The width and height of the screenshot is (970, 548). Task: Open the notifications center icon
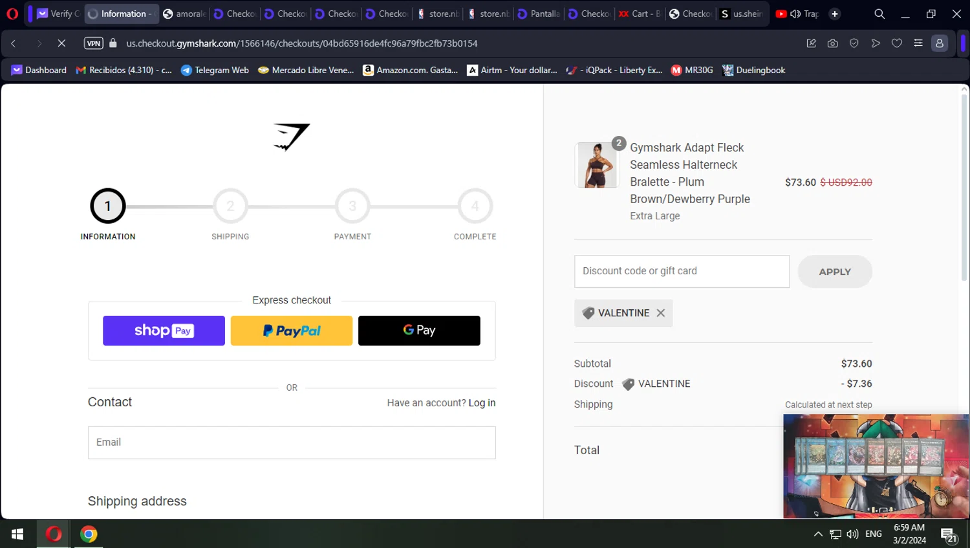pyautogui.click(x=949, y=535)
